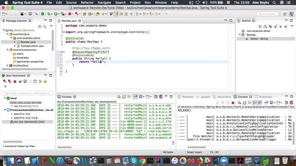
Task: Select RestApi.java in Package Explorer
Action: pyautogui.click(x=28, y=42)
